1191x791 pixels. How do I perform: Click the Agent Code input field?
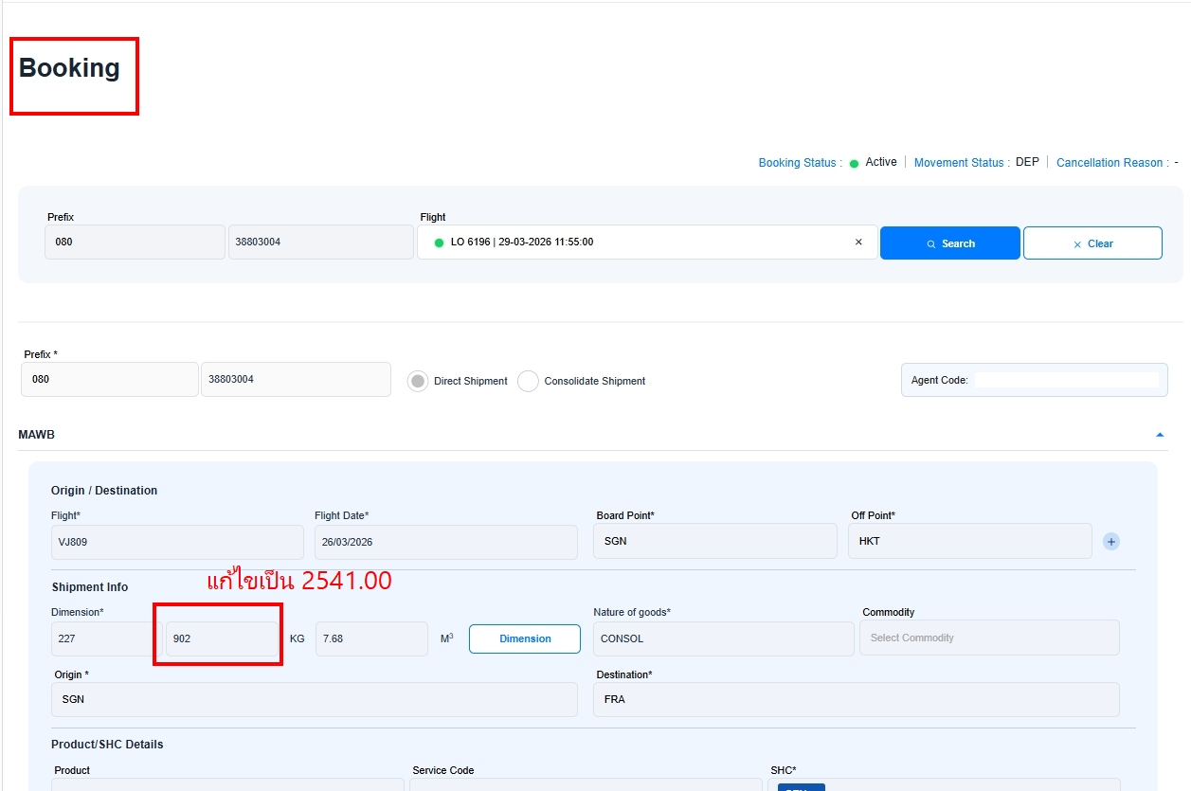1066,380
